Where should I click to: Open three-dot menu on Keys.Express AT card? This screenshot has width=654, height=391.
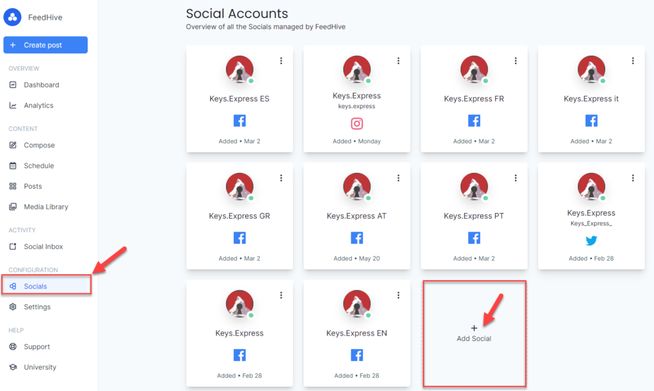pyautogui.click(x=399, y=178)
